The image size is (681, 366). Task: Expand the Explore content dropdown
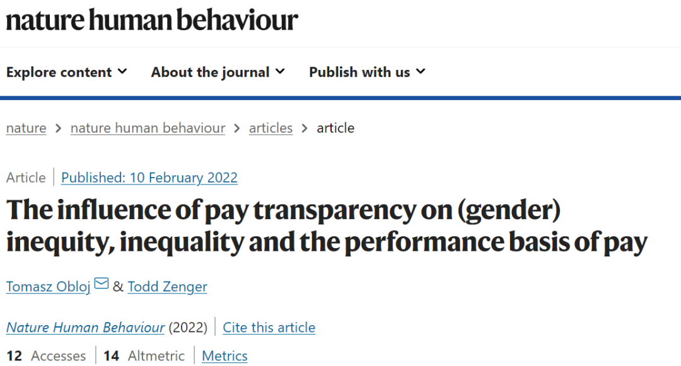point(66,72)
